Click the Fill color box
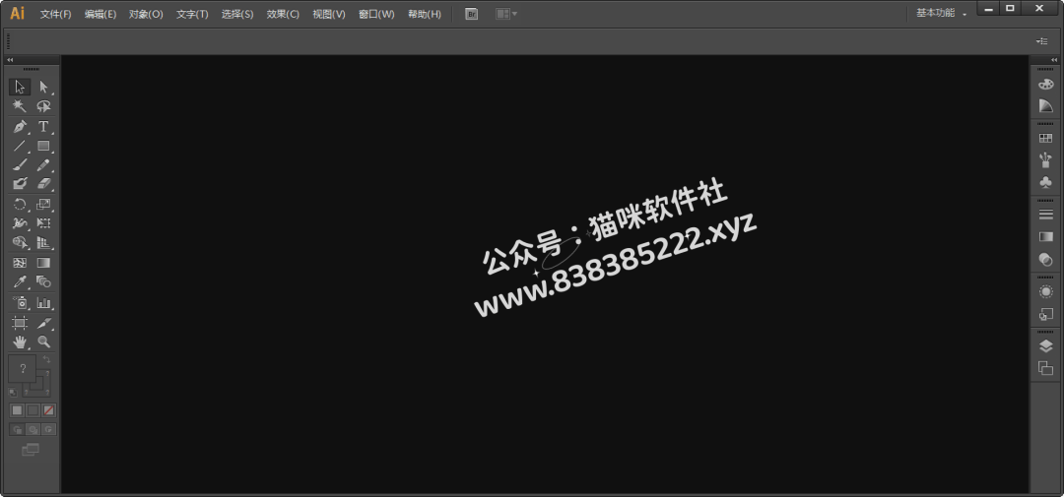This screenshot has width=1064, height=497. pos(23,368)
